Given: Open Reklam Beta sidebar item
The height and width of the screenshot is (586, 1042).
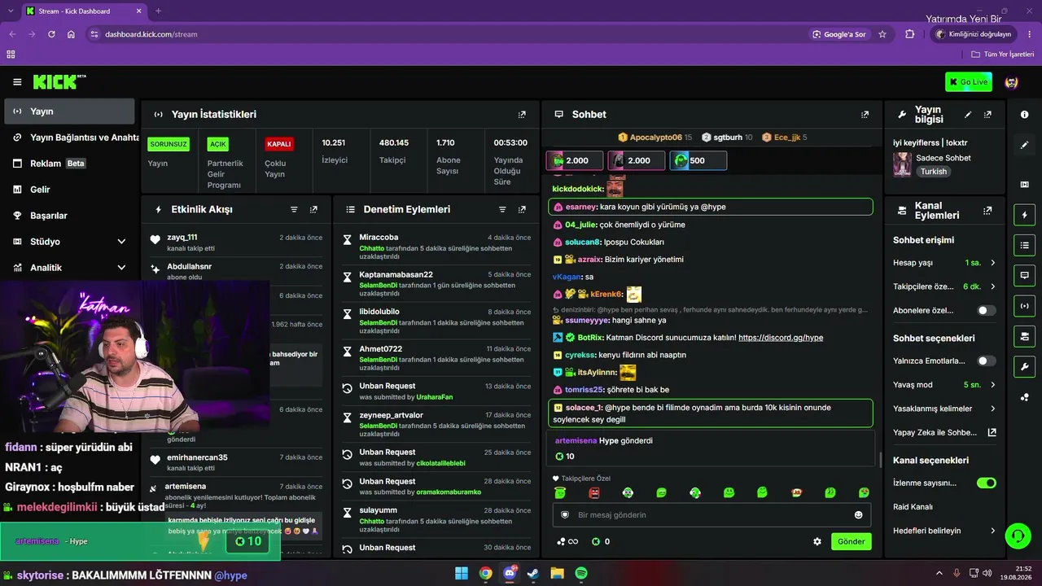Looking at the screenshot, I should (x=69, y=164).
